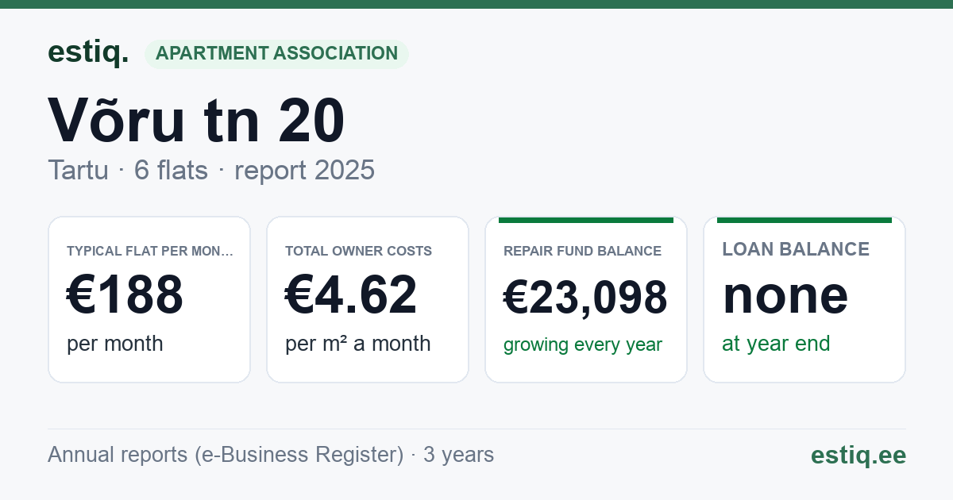953x500 pixels.
Task: Click the REPAIR FUND BALANCE label
Action: coord(582,252)
